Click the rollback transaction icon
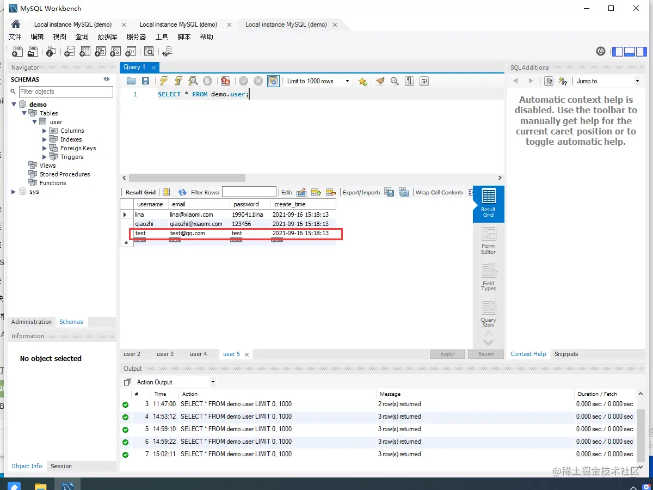653x490 pixels. [x=258, y=81]
